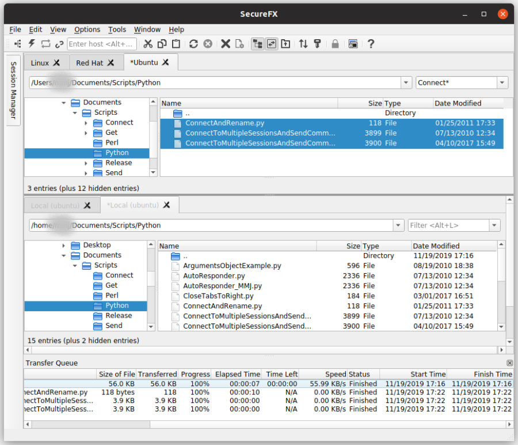Open the Connect* filter dropdown arrow
The height and width of the screenshot is (445, 518).
(502, 82)
